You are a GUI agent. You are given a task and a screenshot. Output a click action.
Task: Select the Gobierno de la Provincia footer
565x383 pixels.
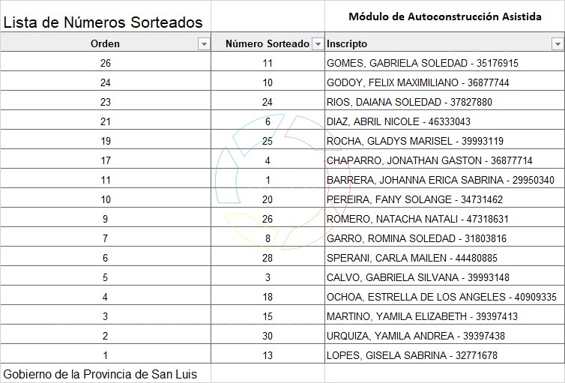coord(100,373)
